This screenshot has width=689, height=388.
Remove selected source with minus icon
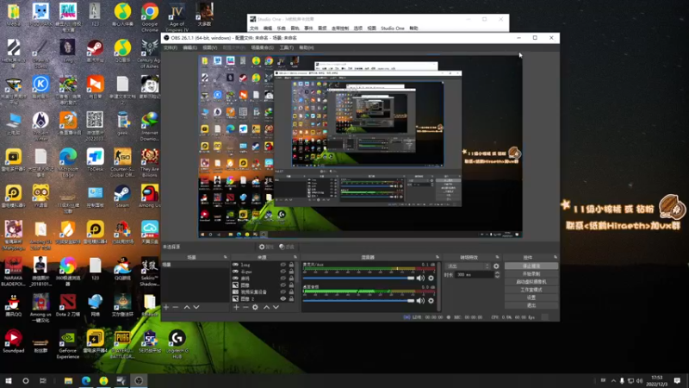(245, 307)
